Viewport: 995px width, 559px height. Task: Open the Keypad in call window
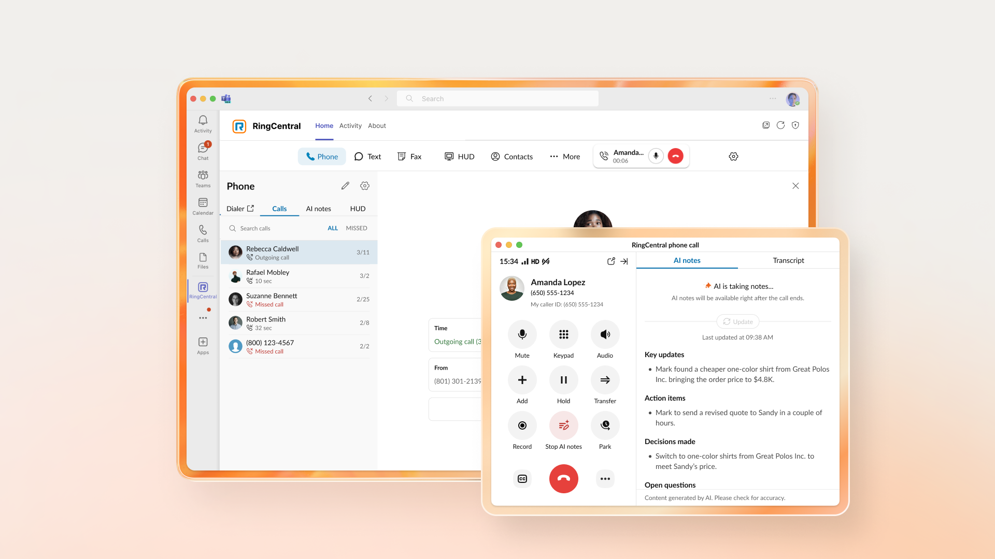563,334
